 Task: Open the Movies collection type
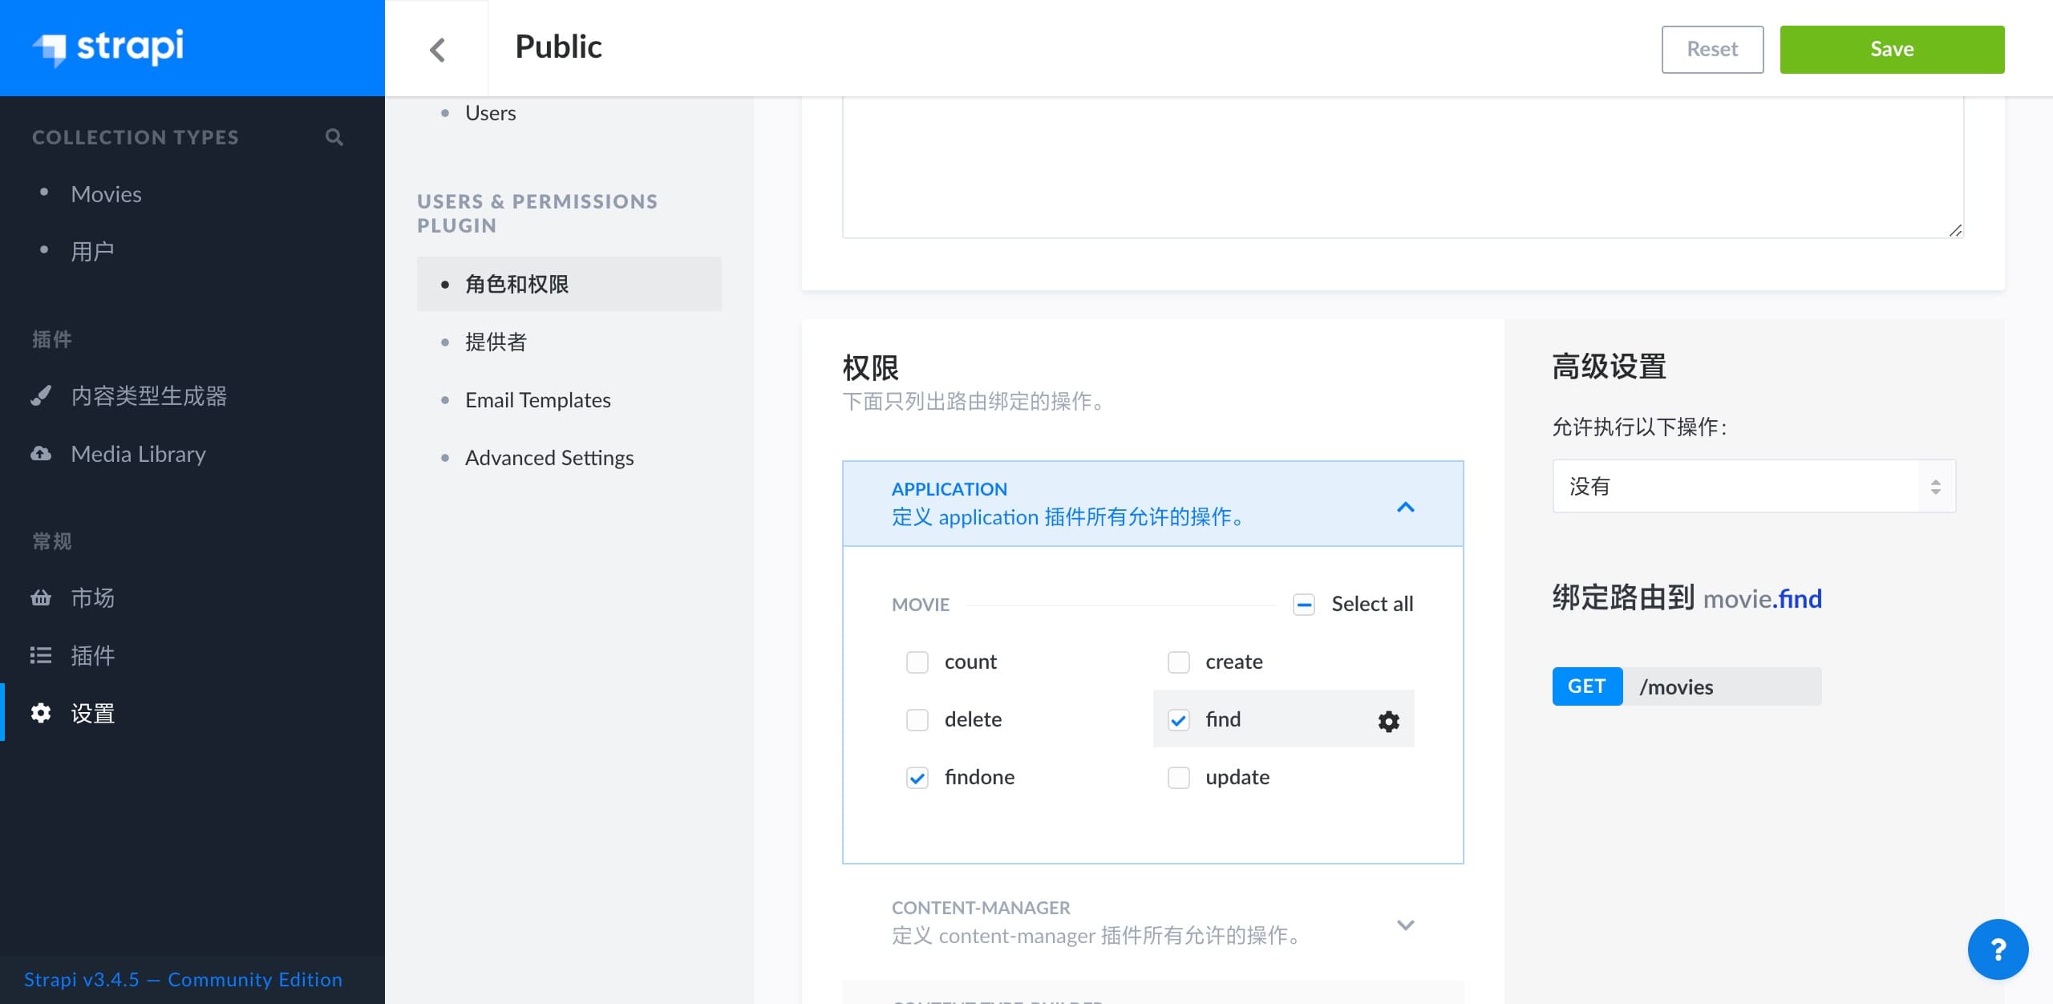click(x=106, y=194)
